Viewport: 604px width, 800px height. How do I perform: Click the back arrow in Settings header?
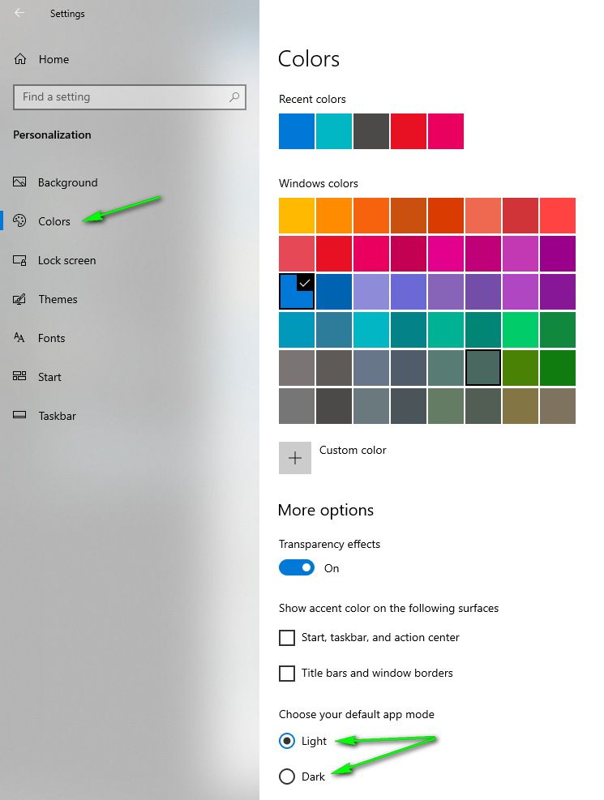(x=19, y=13)
